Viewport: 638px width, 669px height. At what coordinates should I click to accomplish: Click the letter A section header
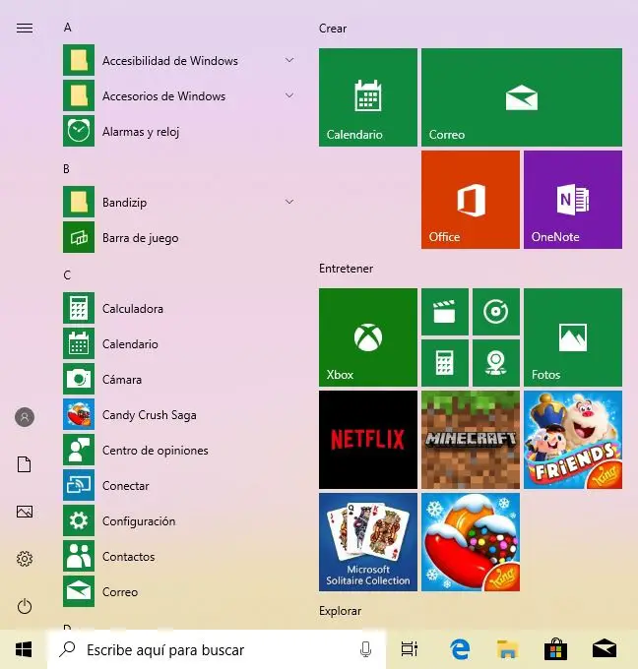click(x=68, y=28)
